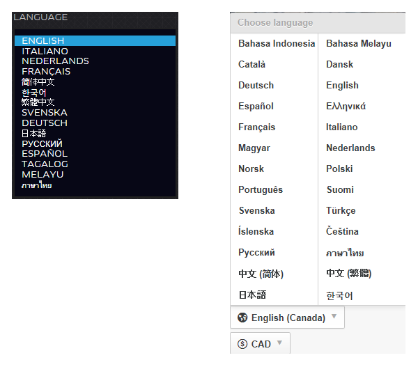This screenshot has width=418, height=383.
Task: Open the English (Canada) language dropdown
Action: [x=287, y=318]
